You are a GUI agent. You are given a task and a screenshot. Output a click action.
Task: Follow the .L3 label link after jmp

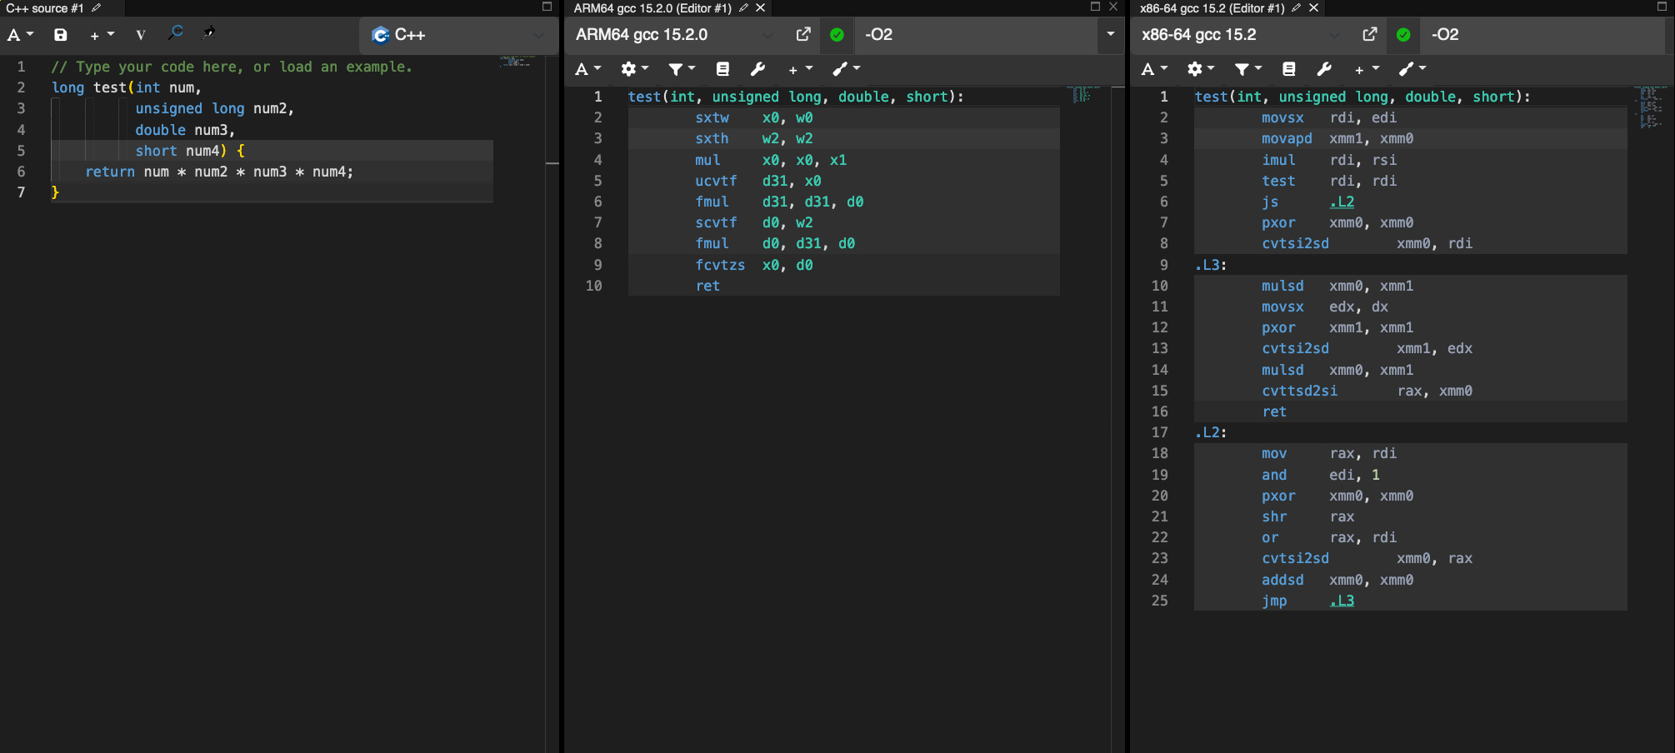(1342, 601)
